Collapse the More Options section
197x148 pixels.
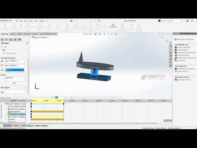click(x=26, y=88)
